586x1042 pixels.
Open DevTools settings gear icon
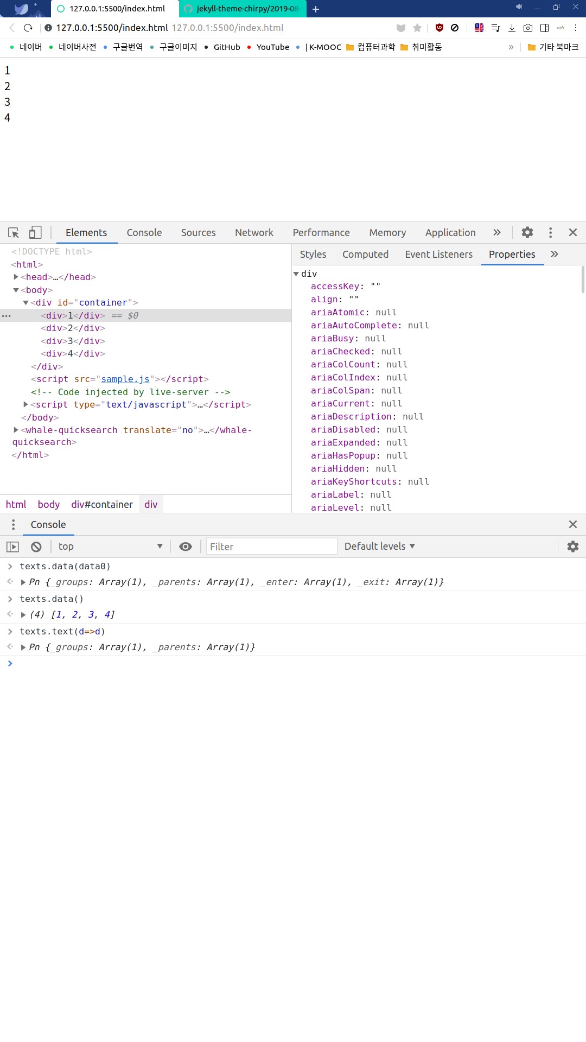(527, 233)
